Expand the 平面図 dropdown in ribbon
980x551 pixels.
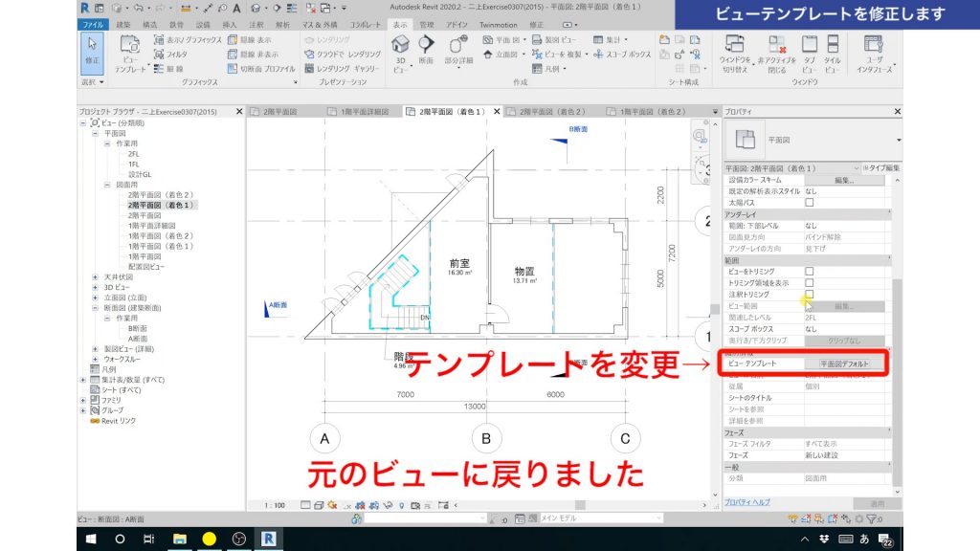525,41
